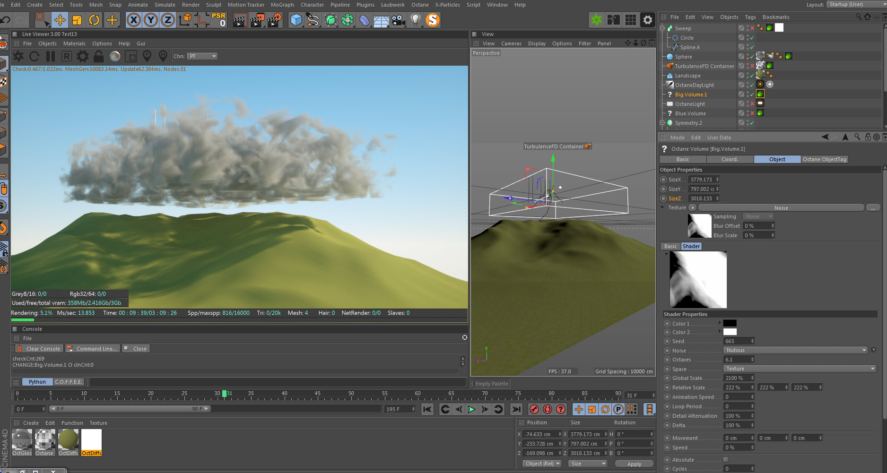
Task: Toggle the SizeY animation radio dot
Action: click(x=663, y=189)
